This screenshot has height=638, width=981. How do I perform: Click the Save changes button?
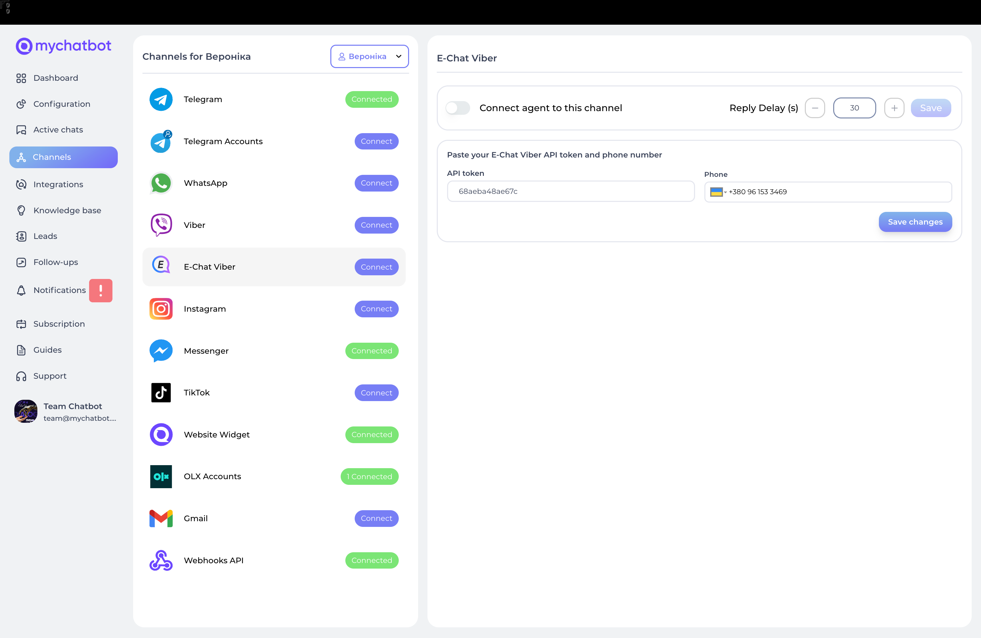pos(915,222)
